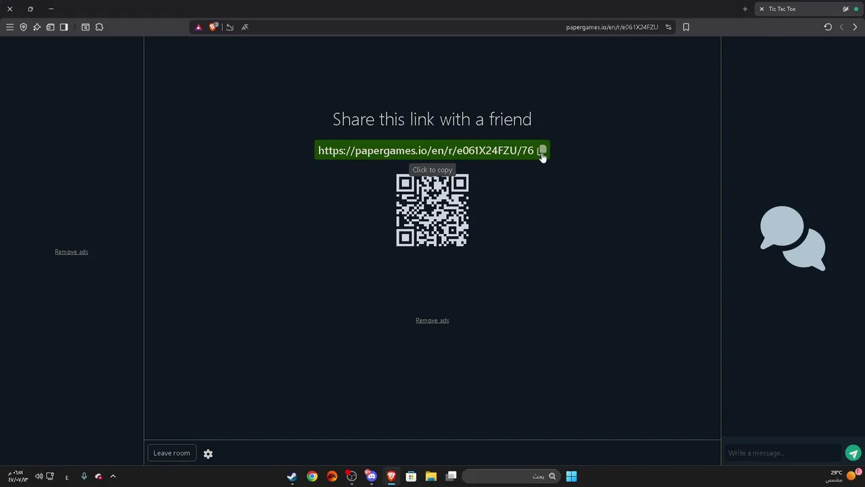Click Remove ads link below QR code
Viewport: 865px width, 487px height.
point(432,321)
